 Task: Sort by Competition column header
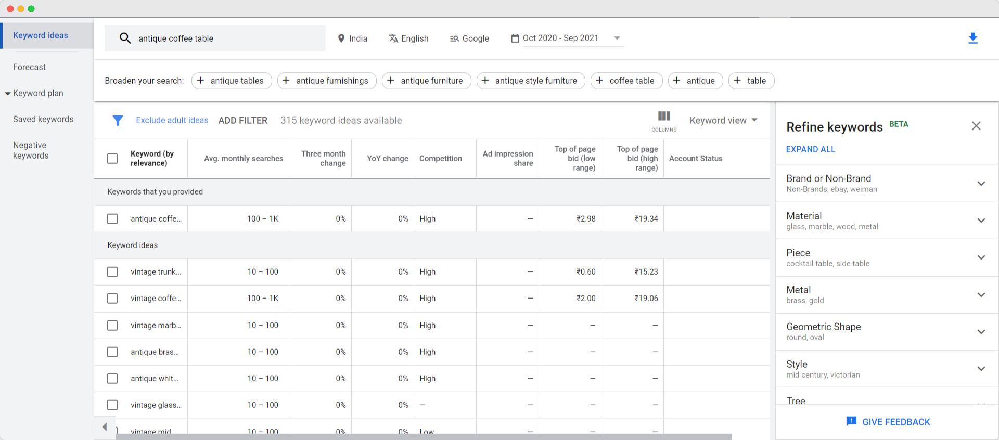[441, 159]
